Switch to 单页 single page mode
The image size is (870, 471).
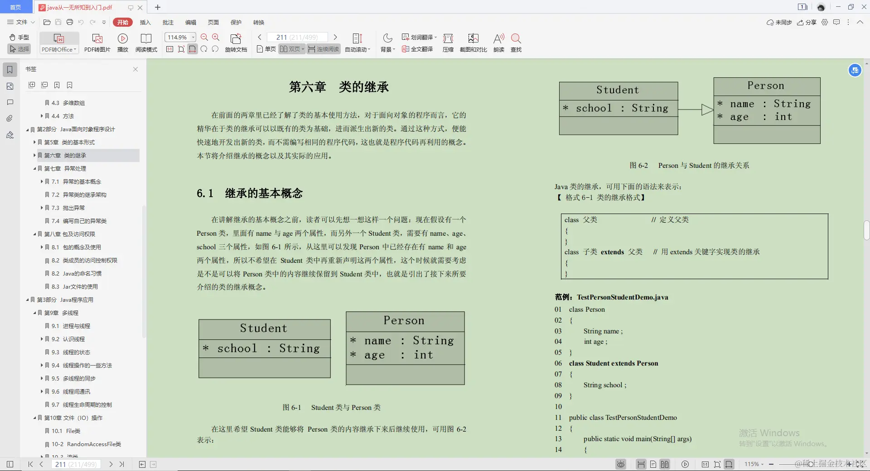tap(265, 49)
